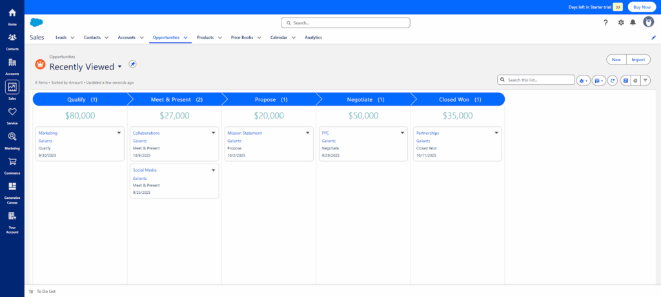The width and height of the screenshot is (661, 297).
Task: Refresh the opportunities list
Action: 613,81
